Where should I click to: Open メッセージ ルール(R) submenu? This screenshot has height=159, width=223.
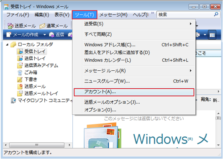coord(134,71)
